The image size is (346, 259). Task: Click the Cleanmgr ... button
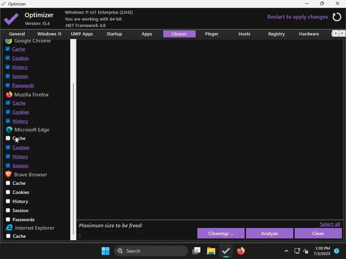(x=221, y=233)
